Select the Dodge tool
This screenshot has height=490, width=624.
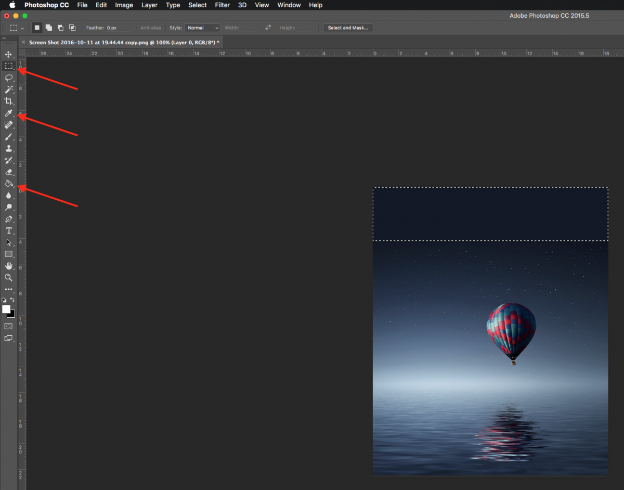8,207
